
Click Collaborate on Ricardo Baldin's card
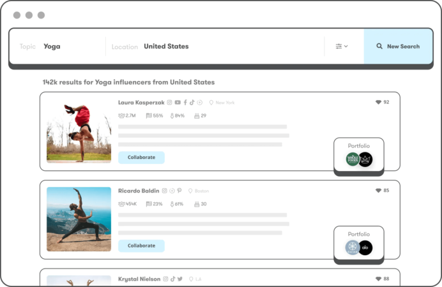click(x=141, y=246)
